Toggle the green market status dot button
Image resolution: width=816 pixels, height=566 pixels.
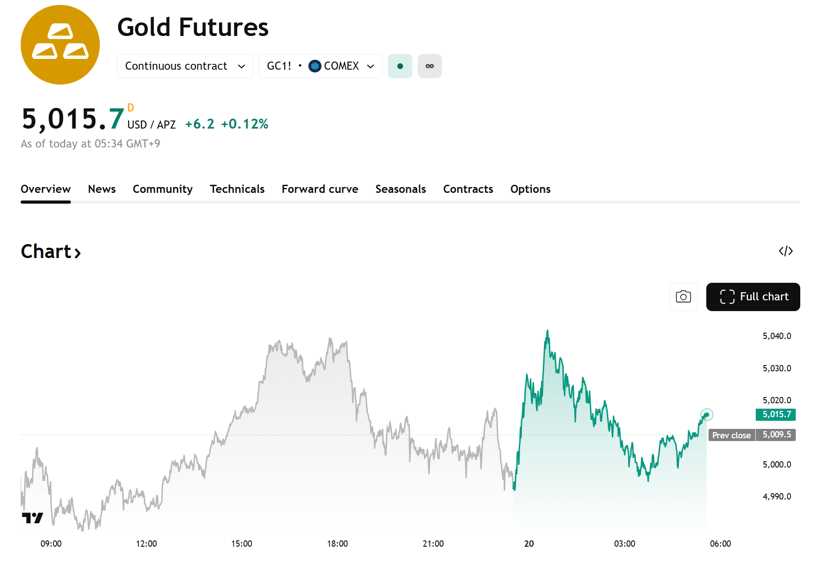click(x=400, y=66)
